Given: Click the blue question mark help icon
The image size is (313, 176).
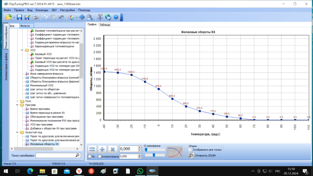Looking at the screenshot, I should [x=116, y=17].
